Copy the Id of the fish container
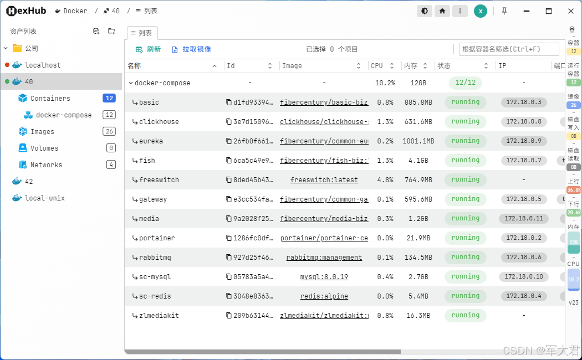582x360 pixels. click(228, 161)
